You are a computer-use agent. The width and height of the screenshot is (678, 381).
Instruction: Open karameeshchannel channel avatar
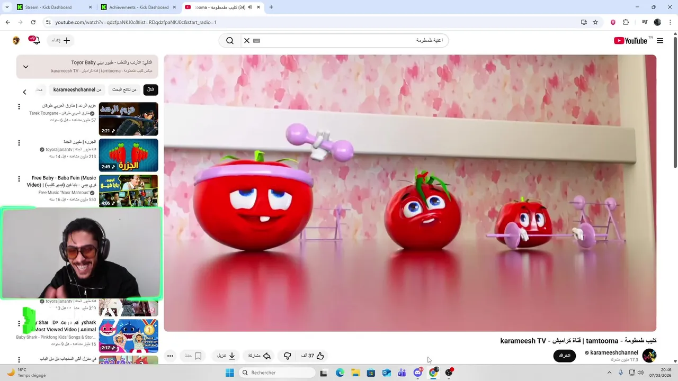[649, 356]
